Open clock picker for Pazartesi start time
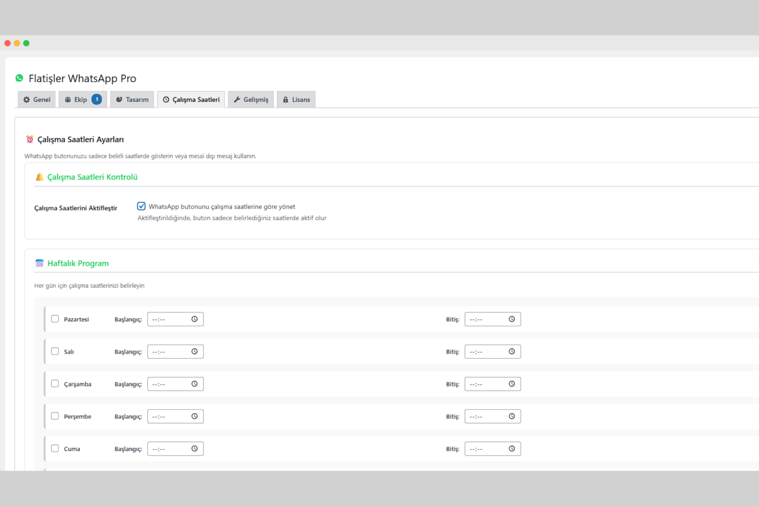This screenshot has width=759, height=506. pyautogui.click(x=195, y=319)
